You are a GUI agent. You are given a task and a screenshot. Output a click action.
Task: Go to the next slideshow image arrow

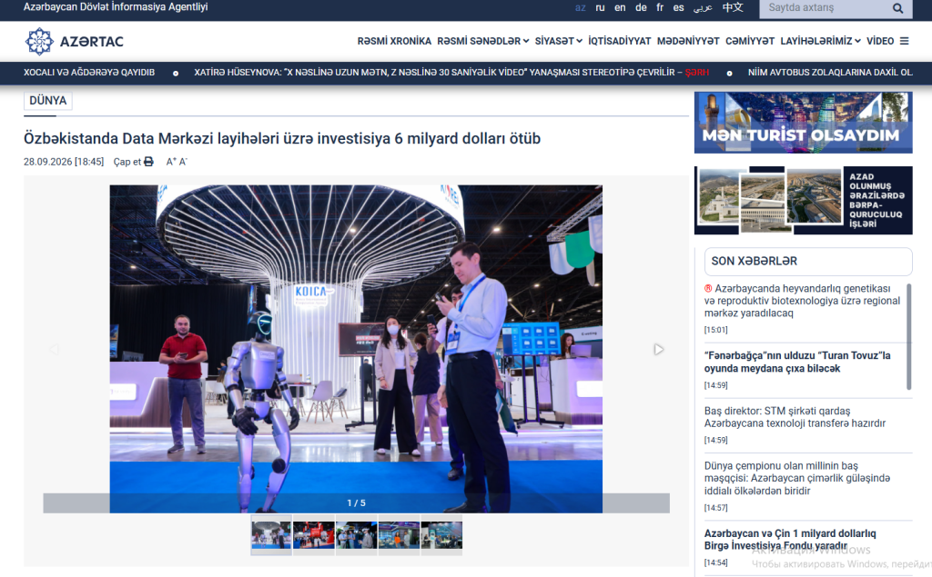(x=659, y=349)
